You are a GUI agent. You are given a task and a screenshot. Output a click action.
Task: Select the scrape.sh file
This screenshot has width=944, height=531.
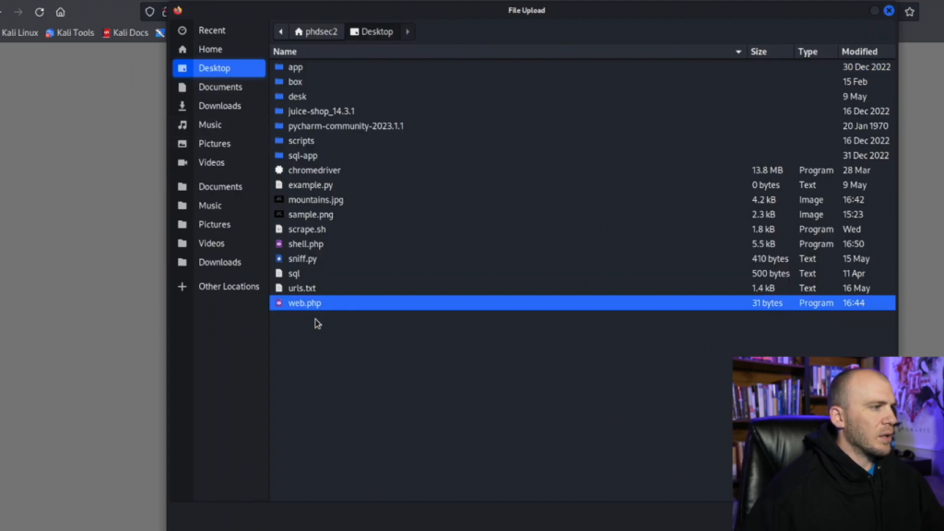(583, 230)
